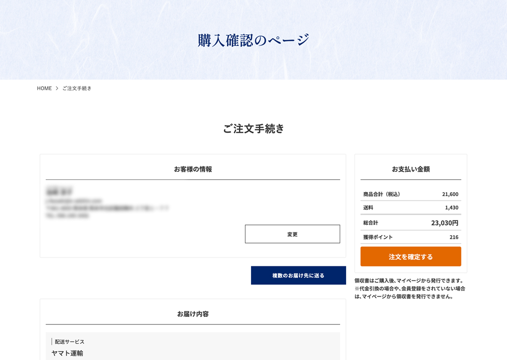Click the 購入確認のページ banner title
507x360 pixels.
pos(253,40)
